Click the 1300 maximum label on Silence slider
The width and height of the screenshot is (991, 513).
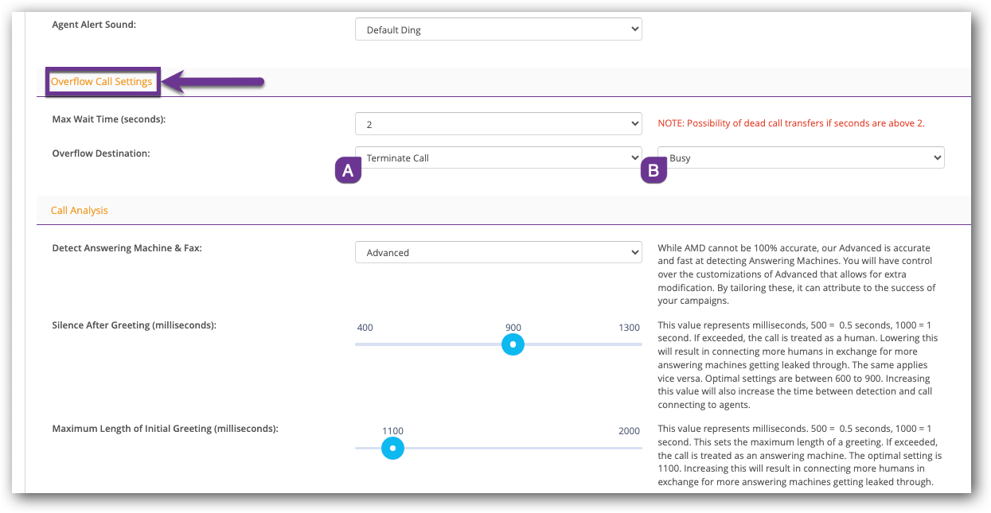(x=629, y=328)
